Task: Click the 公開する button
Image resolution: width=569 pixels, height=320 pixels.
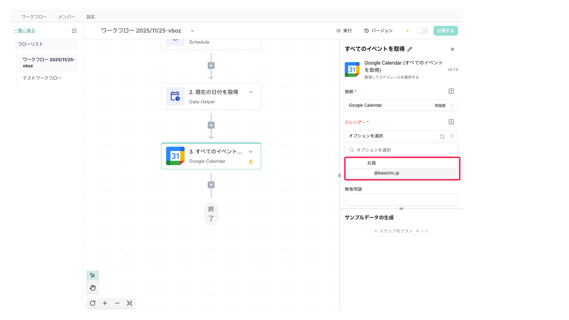Action: (445, 31)
